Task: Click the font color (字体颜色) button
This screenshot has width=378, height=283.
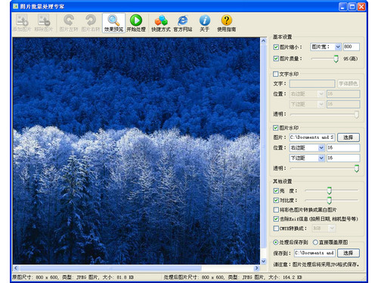Action: pyautogui.click(x=348, y=84)
